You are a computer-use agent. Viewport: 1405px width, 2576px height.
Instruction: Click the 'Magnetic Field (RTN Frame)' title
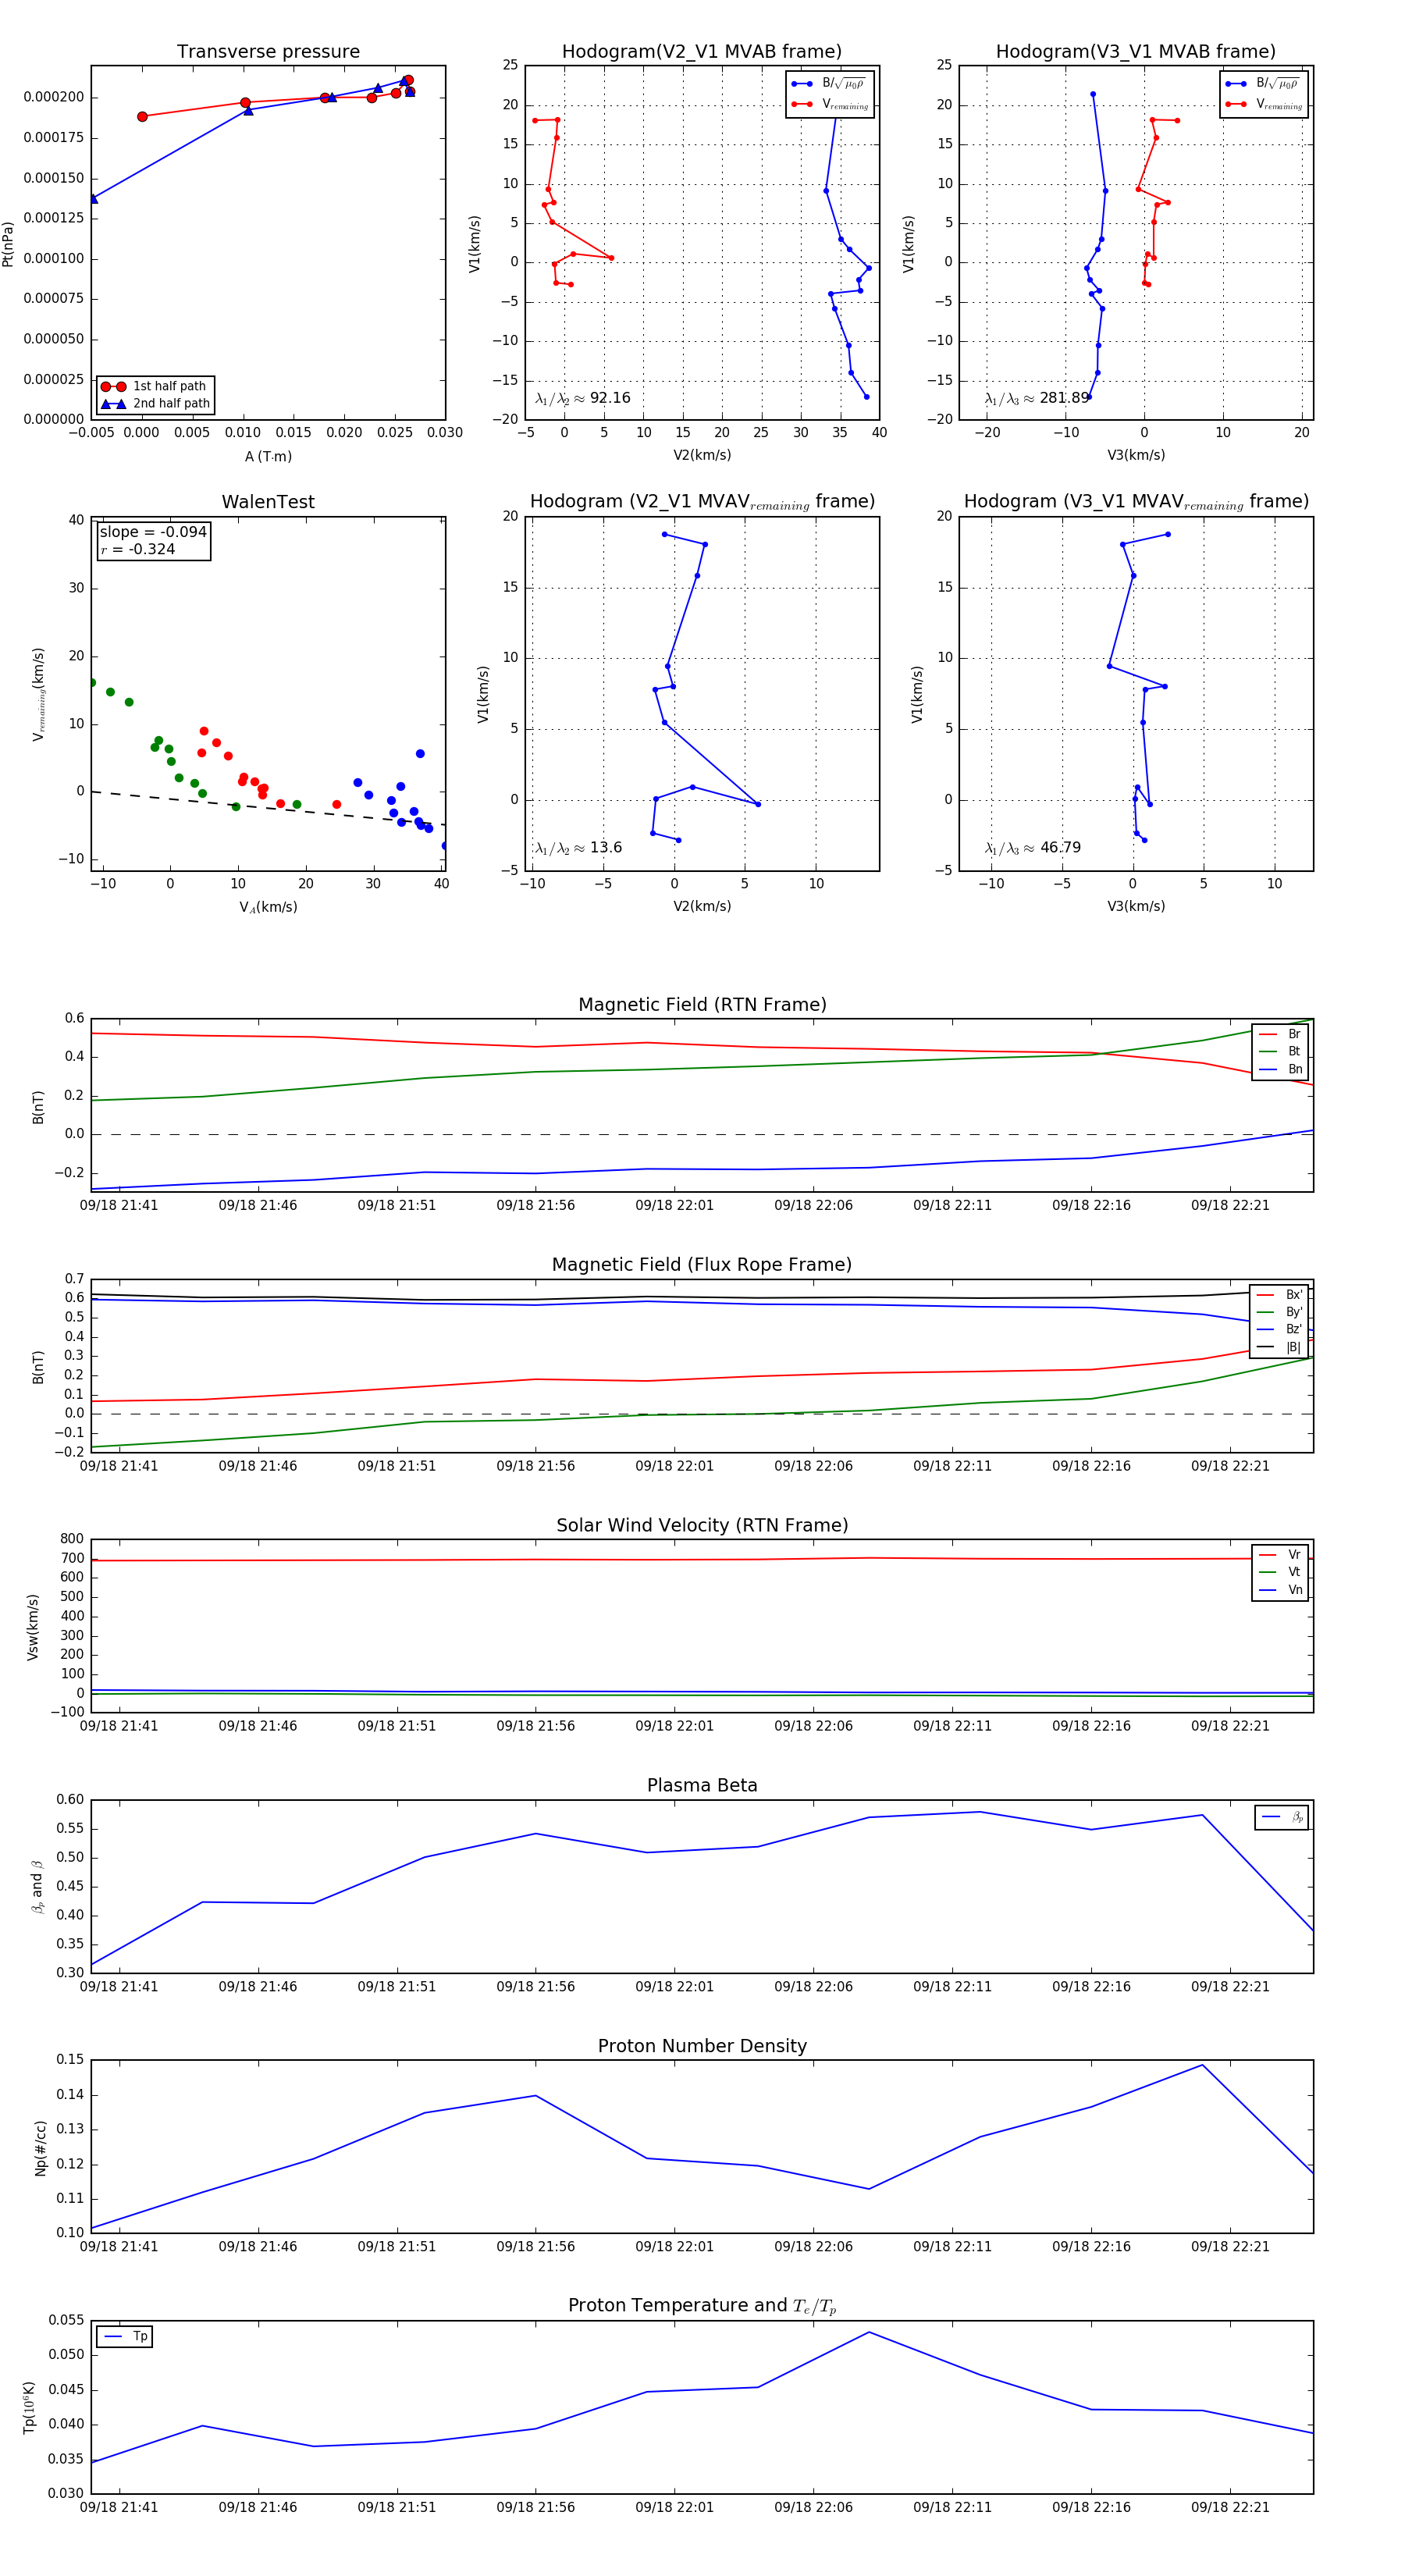[702, 1005]
